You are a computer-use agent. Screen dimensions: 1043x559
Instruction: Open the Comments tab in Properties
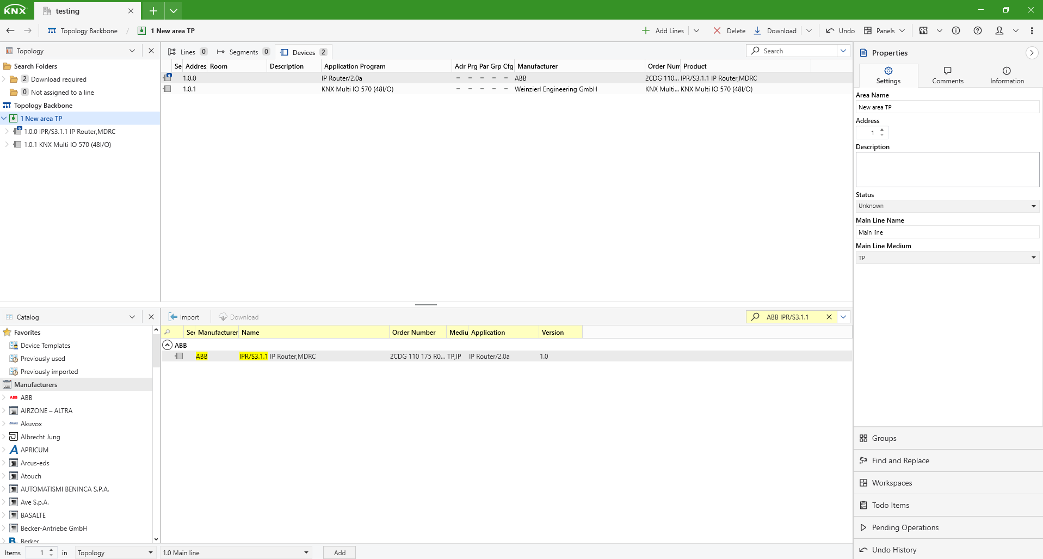point(947,75)
